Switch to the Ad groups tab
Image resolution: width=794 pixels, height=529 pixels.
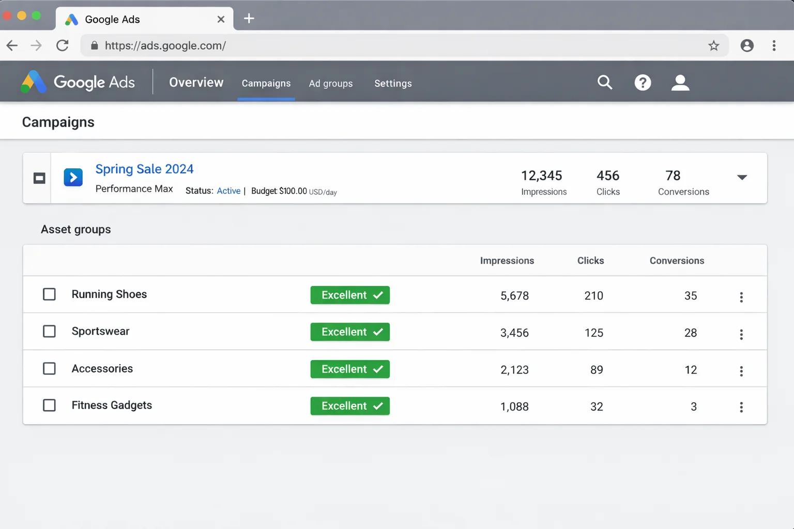331,83
